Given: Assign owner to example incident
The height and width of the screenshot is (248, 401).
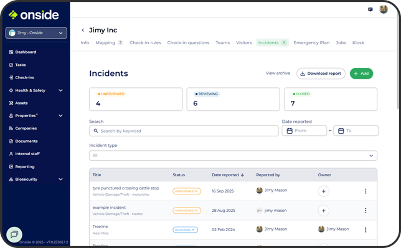Looking at the screenshot, I should 324,211.
